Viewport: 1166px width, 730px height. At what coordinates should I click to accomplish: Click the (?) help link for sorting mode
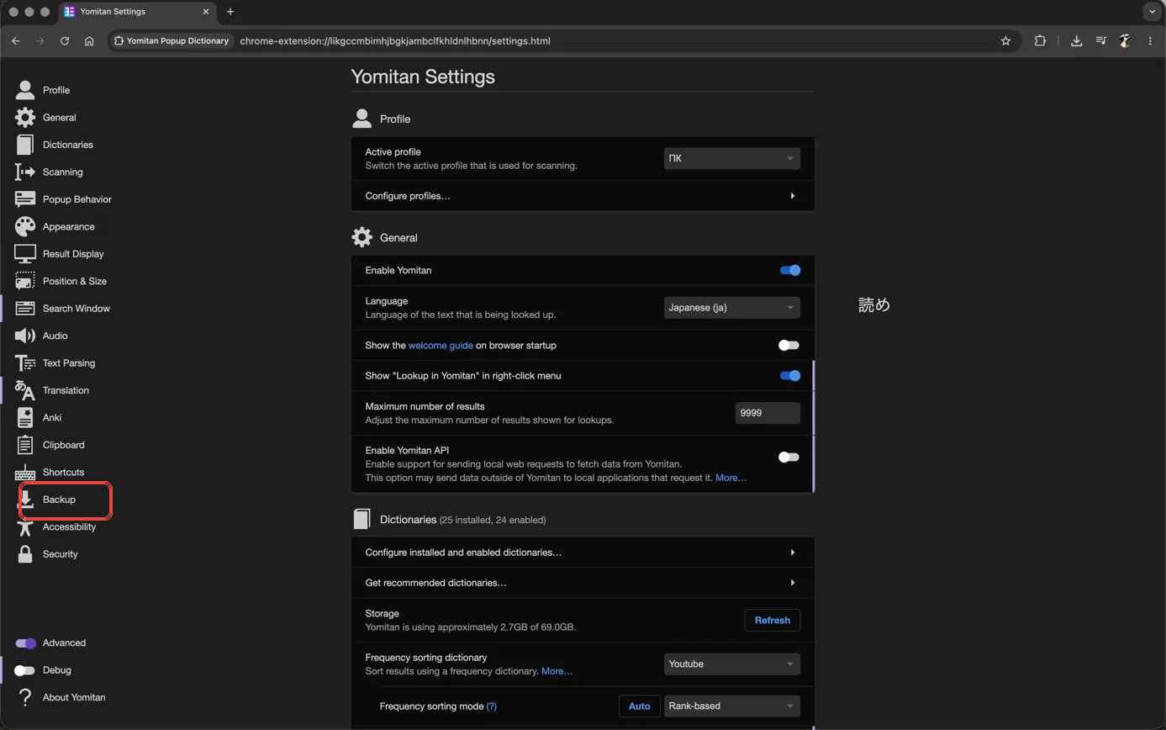(492, 706)
